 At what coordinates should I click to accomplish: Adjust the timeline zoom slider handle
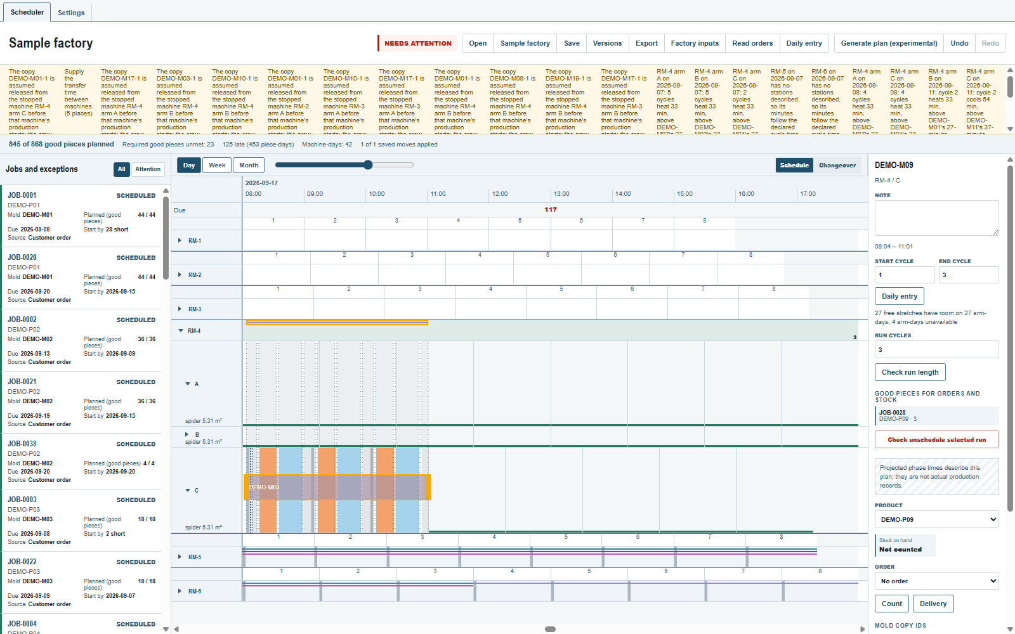[x=368, y=165]
